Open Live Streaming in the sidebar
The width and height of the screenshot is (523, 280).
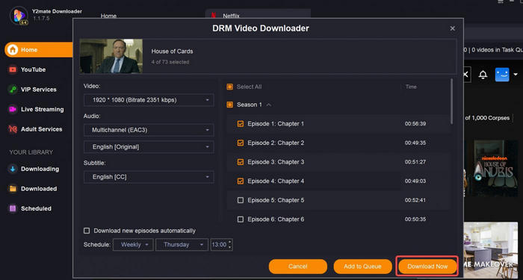pos(43,109)
